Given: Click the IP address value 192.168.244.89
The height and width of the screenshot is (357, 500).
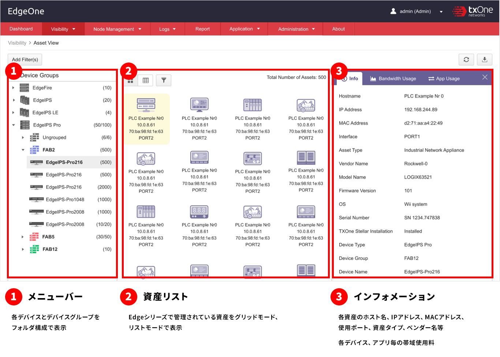Looking at the screenshot, I should 421,110.
